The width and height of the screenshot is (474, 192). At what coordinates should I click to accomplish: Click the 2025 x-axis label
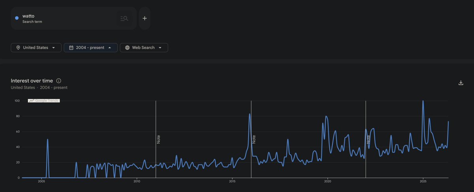423,181
